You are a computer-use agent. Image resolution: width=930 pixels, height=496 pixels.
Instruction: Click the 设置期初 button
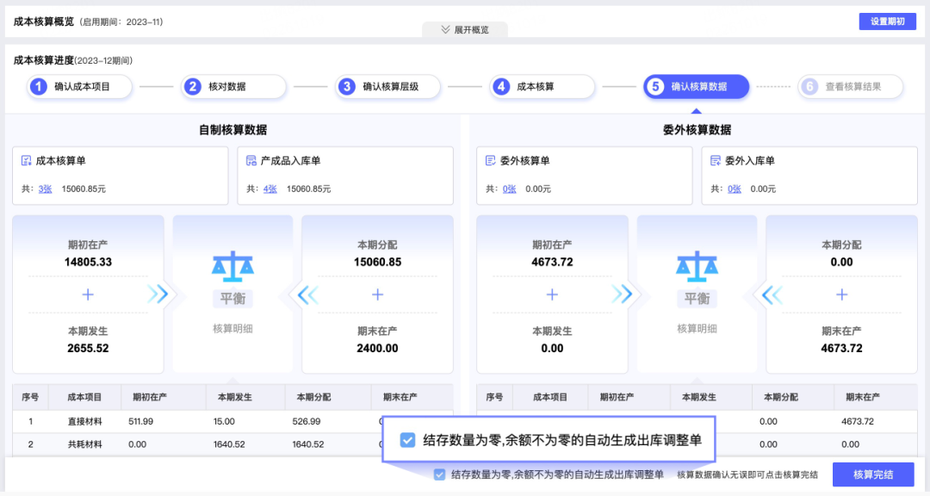(887, 22)
